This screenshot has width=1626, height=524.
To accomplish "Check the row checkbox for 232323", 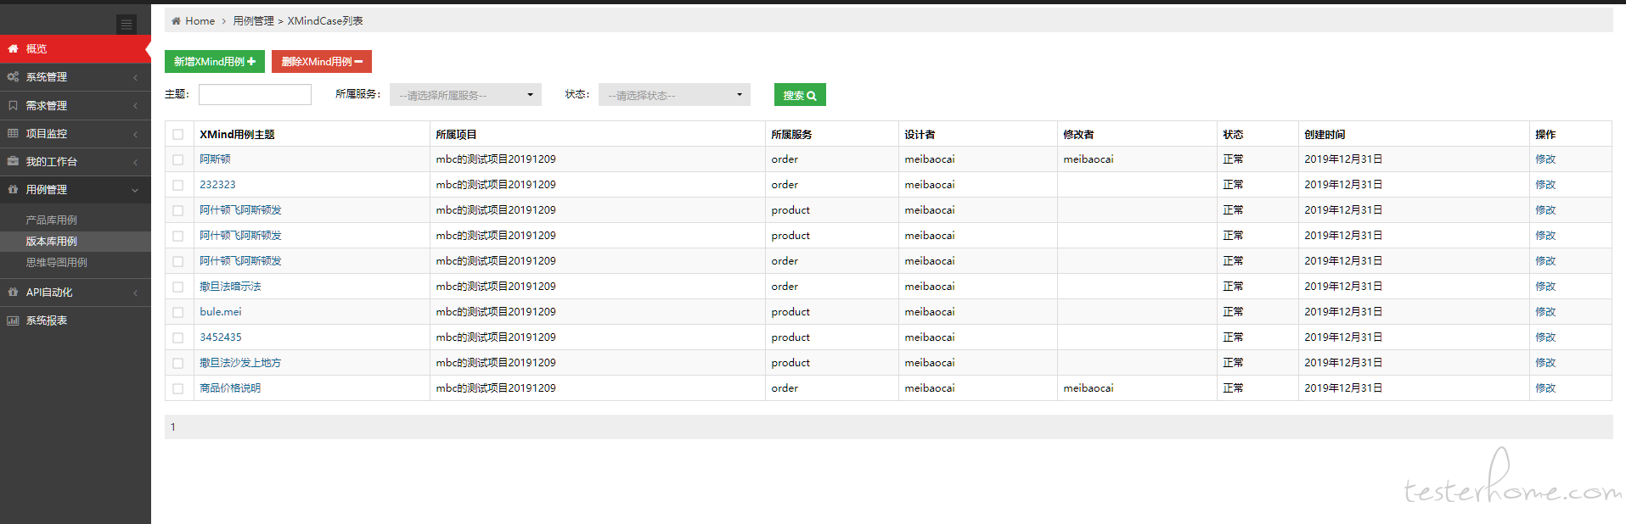I will 177,185.
